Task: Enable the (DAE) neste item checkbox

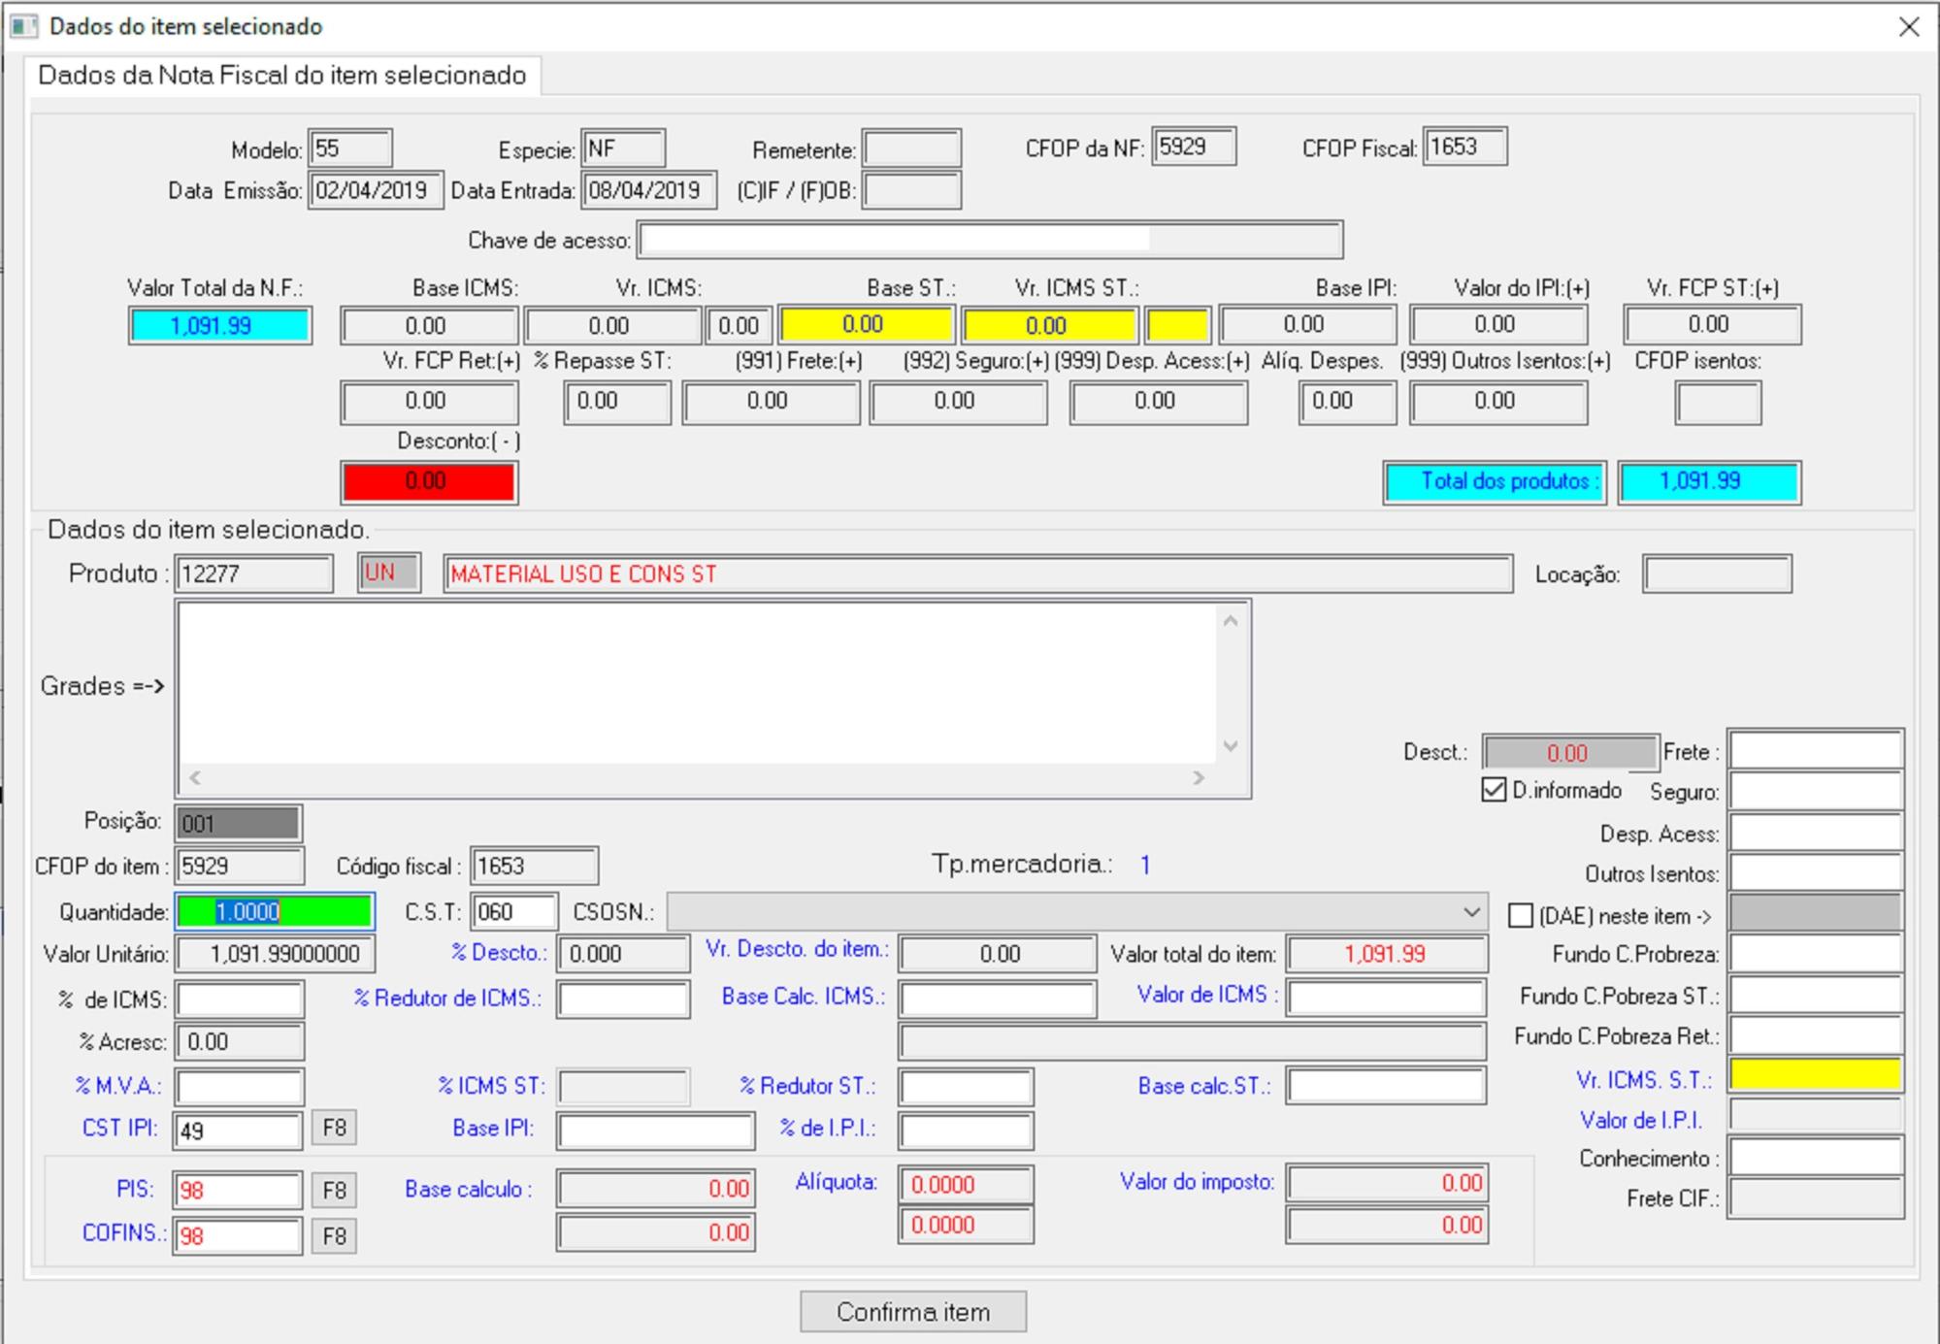Action: [1521, 915]
